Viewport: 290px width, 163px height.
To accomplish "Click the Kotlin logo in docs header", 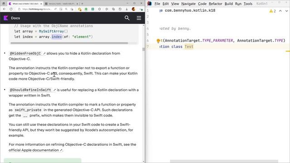I will [x=6, y=18].
